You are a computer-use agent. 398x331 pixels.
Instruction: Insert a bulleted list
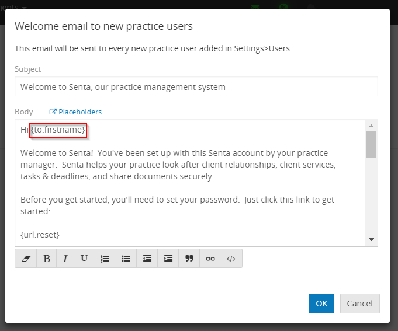point(126,259)
